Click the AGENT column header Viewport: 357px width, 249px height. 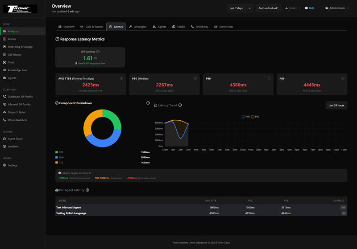click(62, 200)
